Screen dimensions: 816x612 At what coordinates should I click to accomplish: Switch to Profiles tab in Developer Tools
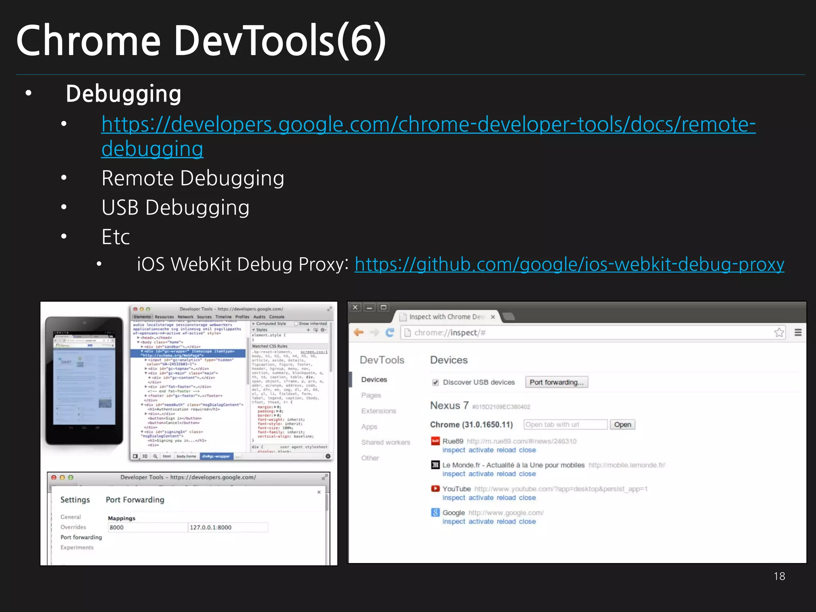point(242,317)
